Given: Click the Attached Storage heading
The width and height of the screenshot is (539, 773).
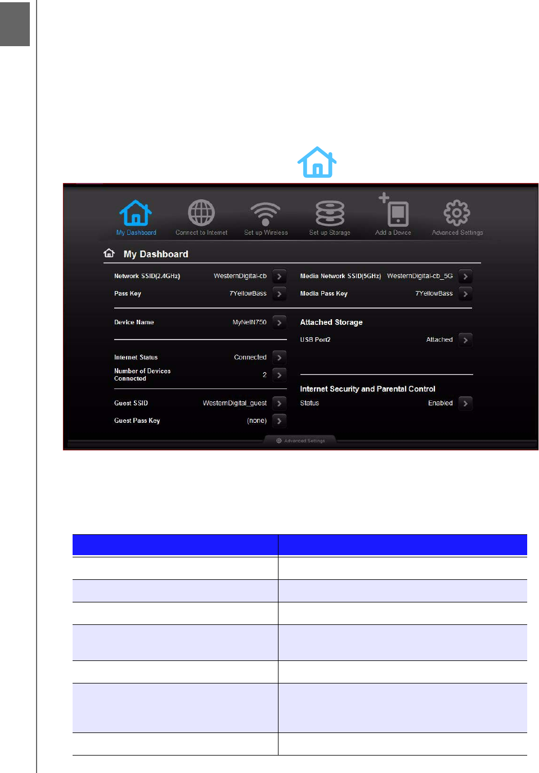Looking at the screenshot, I should 331,322.
